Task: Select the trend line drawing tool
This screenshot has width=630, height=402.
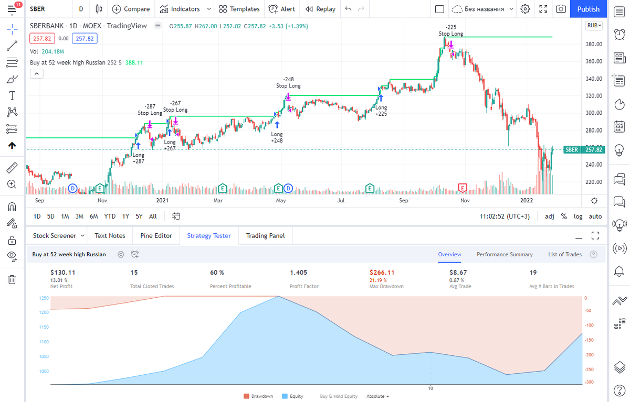Action: pyautogui.click(x=12, y=46)
